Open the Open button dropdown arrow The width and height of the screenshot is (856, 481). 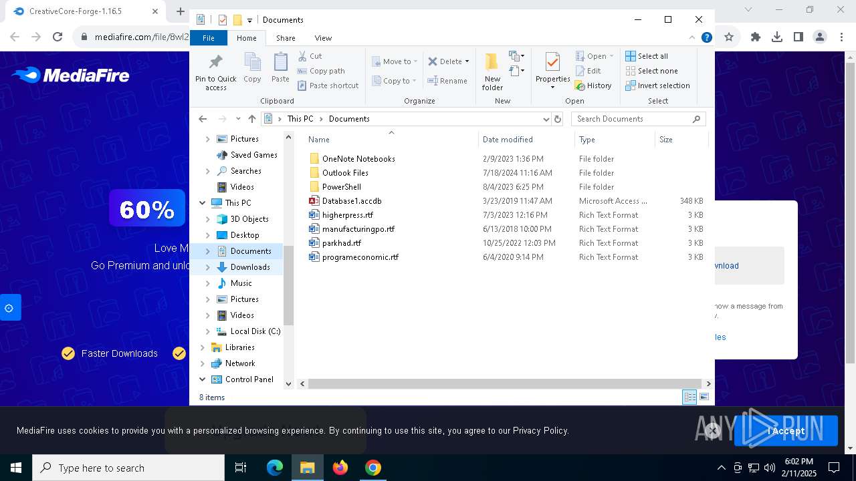[611, 56]
